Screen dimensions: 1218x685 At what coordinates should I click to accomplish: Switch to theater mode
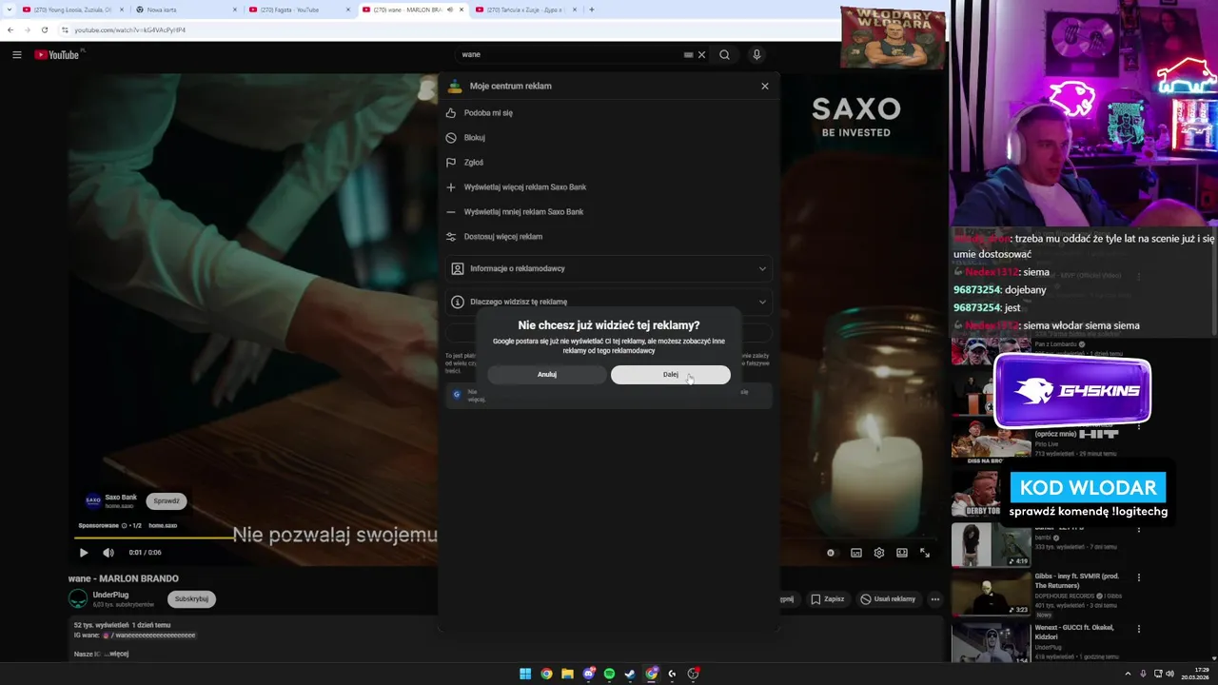(902, 553)
